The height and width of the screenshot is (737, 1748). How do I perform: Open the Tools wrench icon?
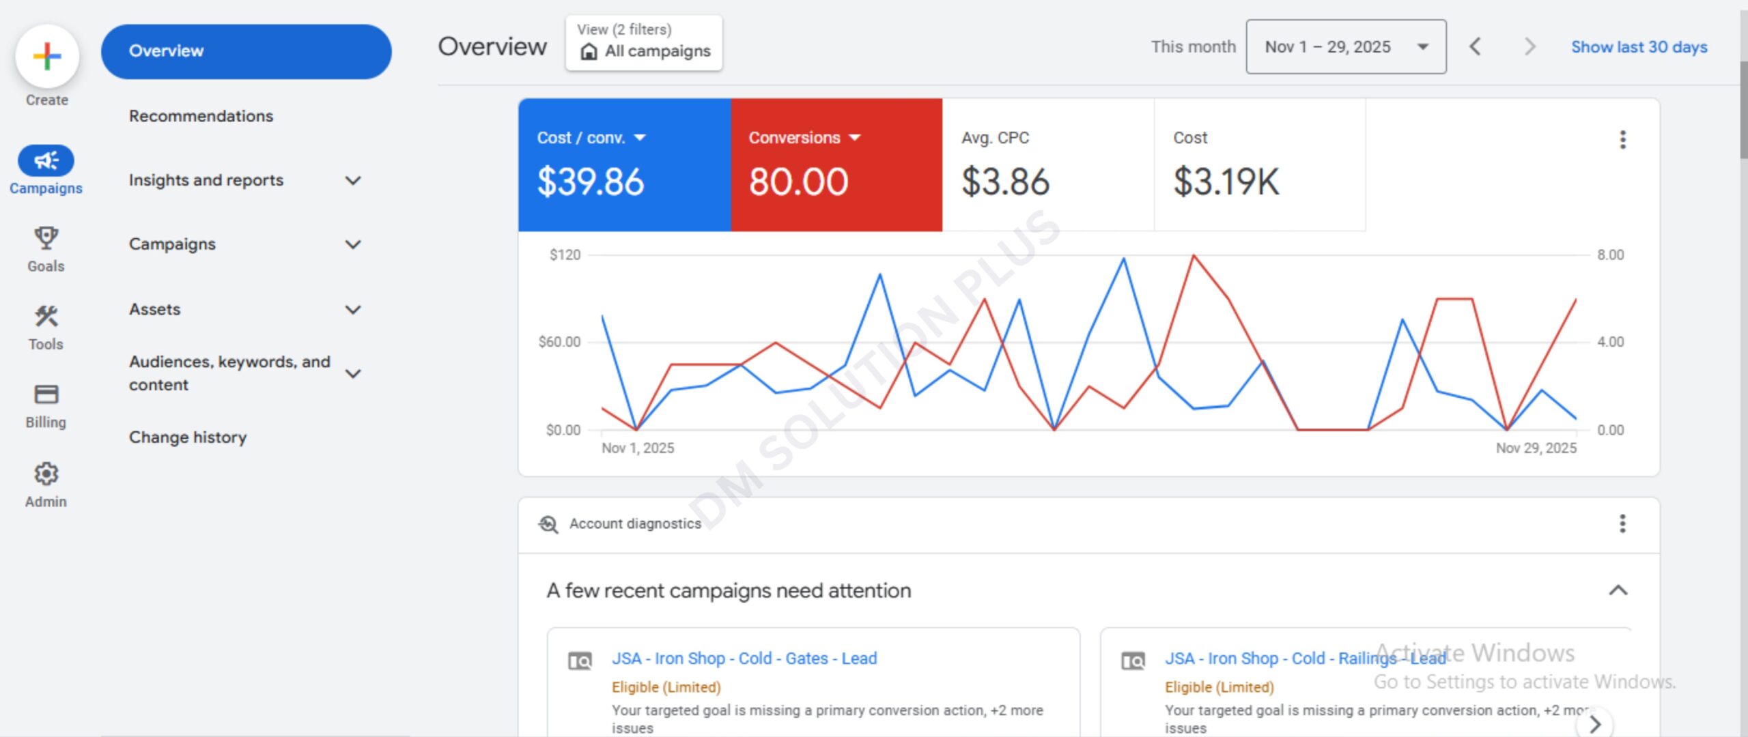[x=46, y=317]
